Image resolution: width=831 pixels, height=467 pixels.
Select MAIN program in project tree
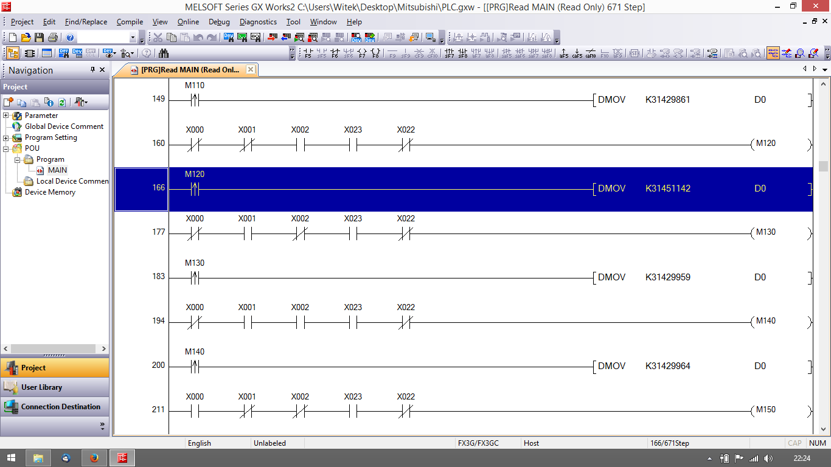point(57,170)
